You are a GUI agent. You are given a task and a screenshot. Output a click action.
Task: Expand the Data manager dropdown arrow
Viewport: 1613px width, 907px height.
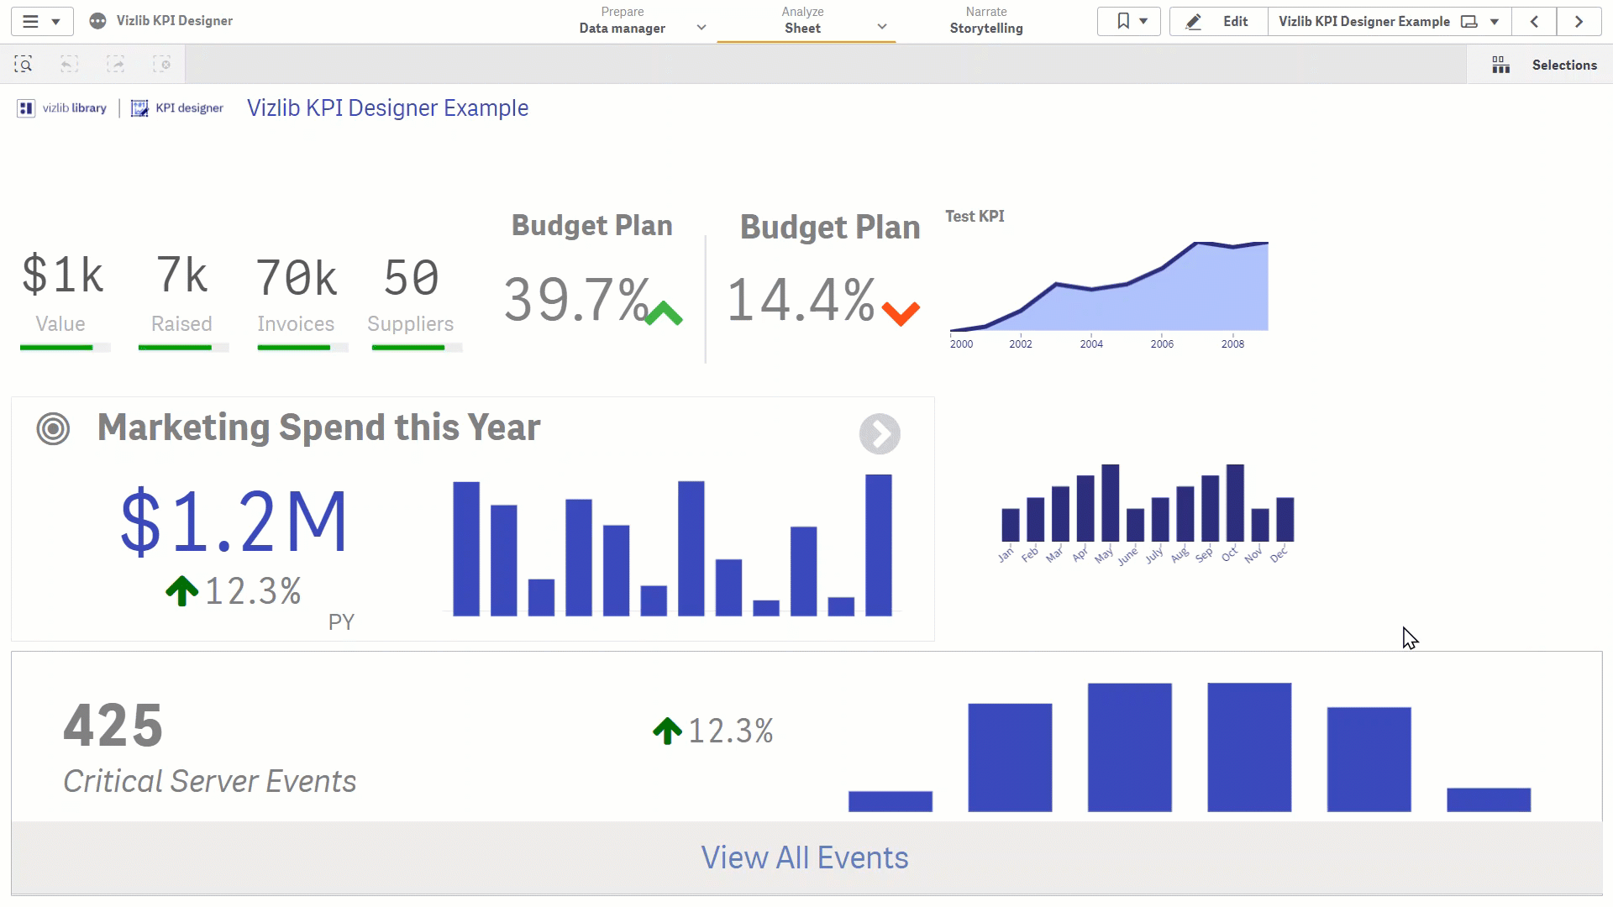coord(701,28)
